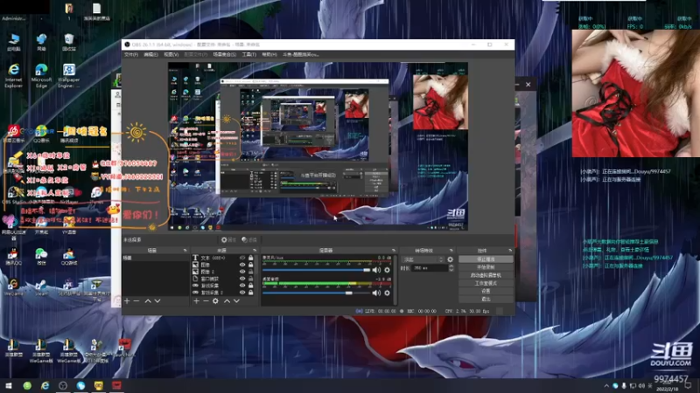The height and width of the screenshot is (393, 700).
Task: Remove the selected scene with minus icon
Action: [136, 301]
